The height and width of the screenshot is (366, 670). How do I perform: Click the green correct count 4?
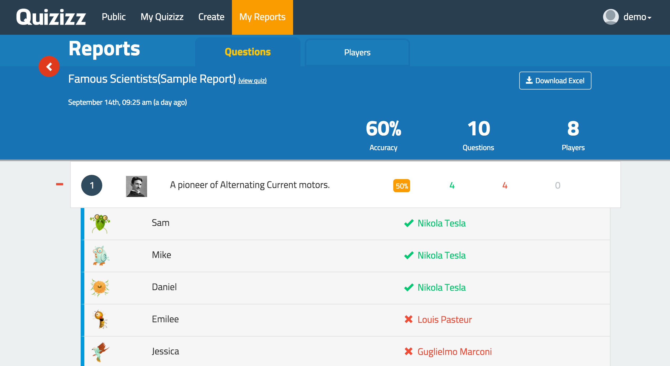(x=452, y=186)
